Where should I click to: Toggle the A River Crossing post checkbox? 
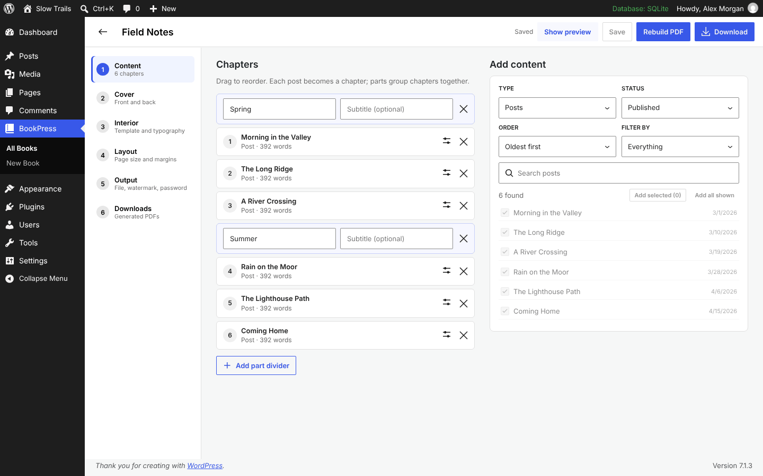[505, 252]
